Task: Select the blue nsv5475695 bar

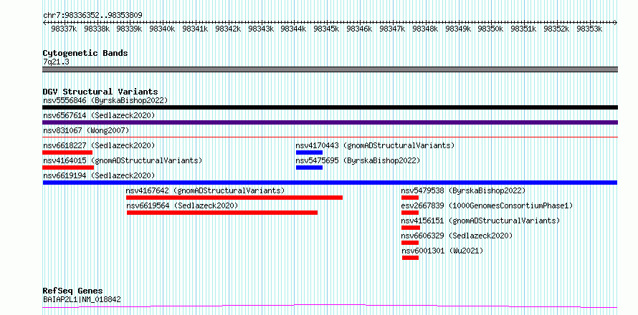Action: tap(309, 168)
